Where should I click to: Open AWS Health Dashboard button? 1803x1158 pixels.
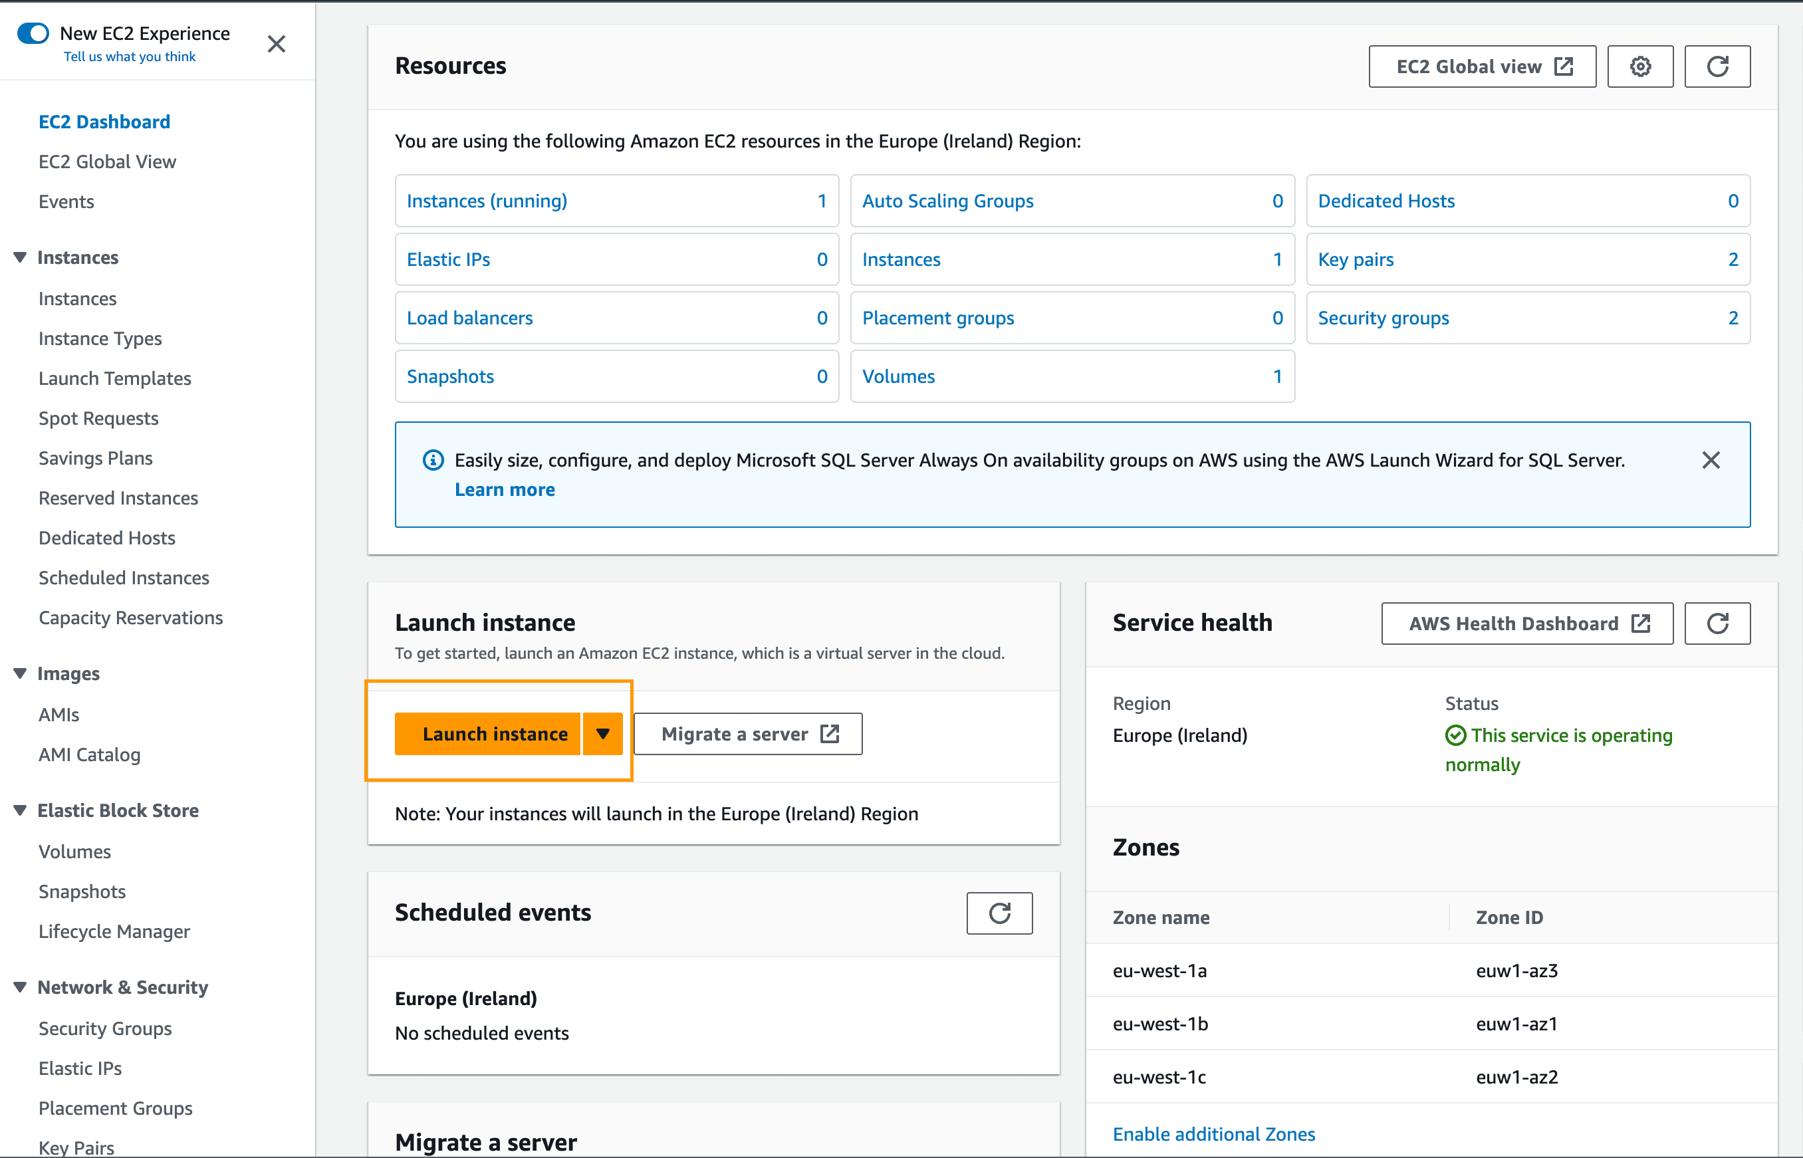tap(1527, 624)
